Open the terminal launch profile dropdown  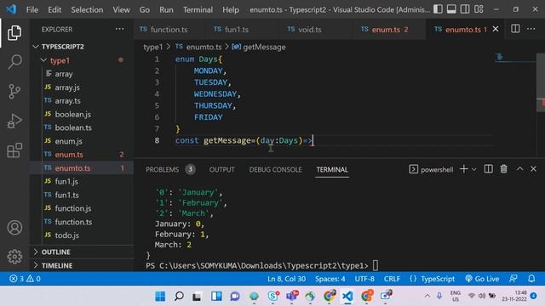click(473, 169)
